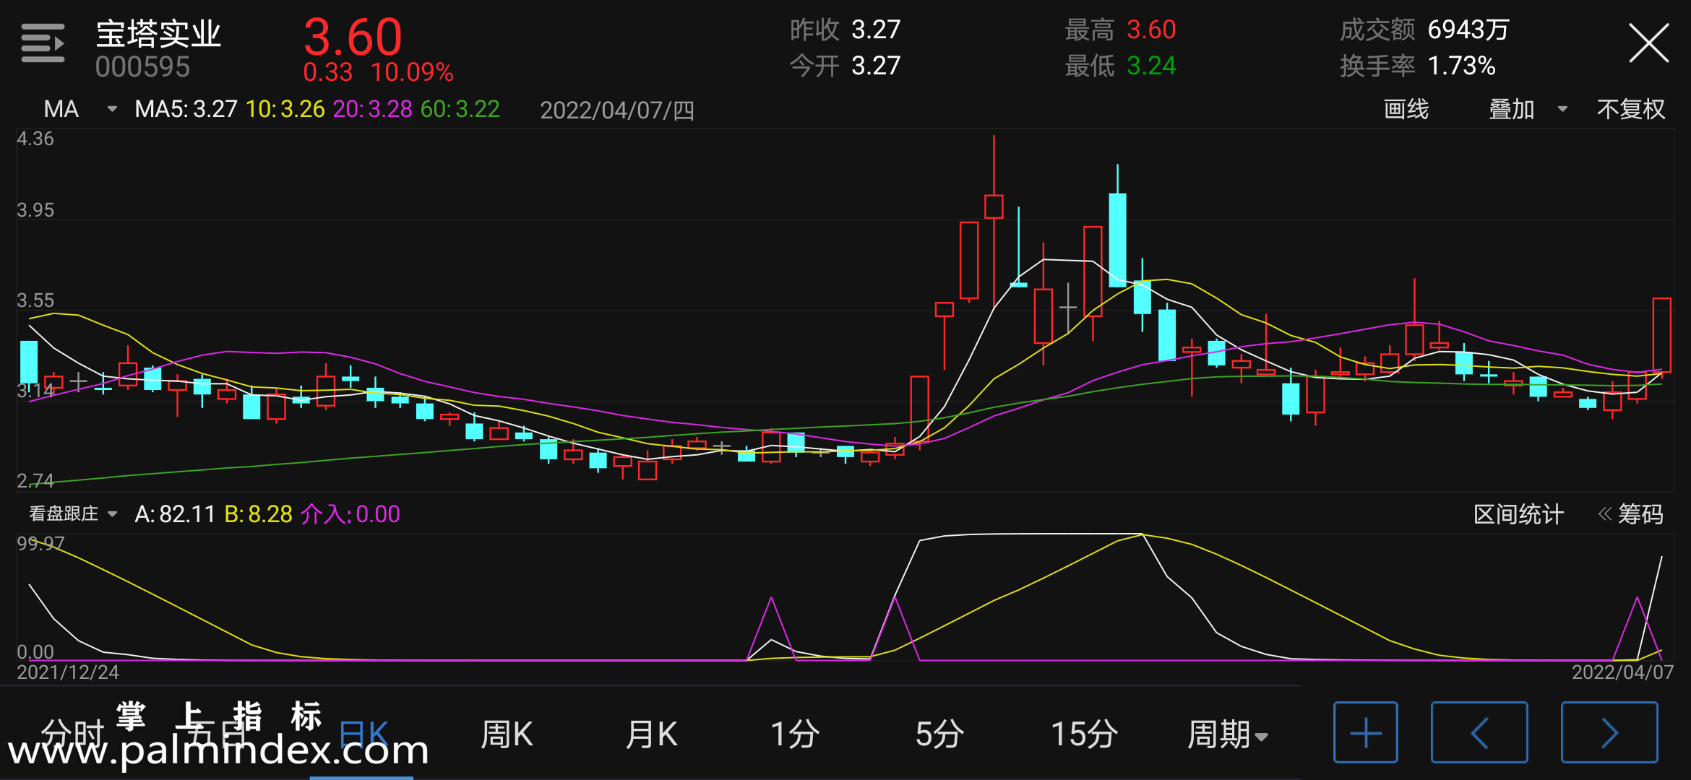This screenshot has width=1691, height=780.
Task: Show the 筹码 chip distribution panel
Action: point(1640,514)
